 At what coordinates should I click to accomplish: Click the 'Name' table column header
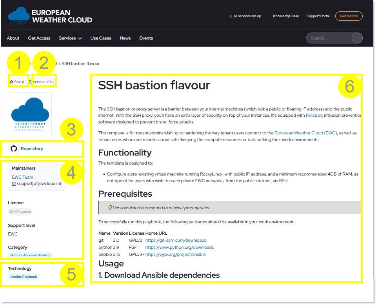104,233
